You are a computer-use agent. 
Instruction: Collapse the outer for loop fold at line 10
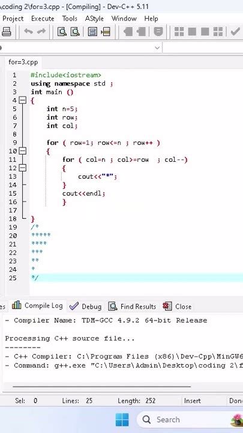pos(23,151)
